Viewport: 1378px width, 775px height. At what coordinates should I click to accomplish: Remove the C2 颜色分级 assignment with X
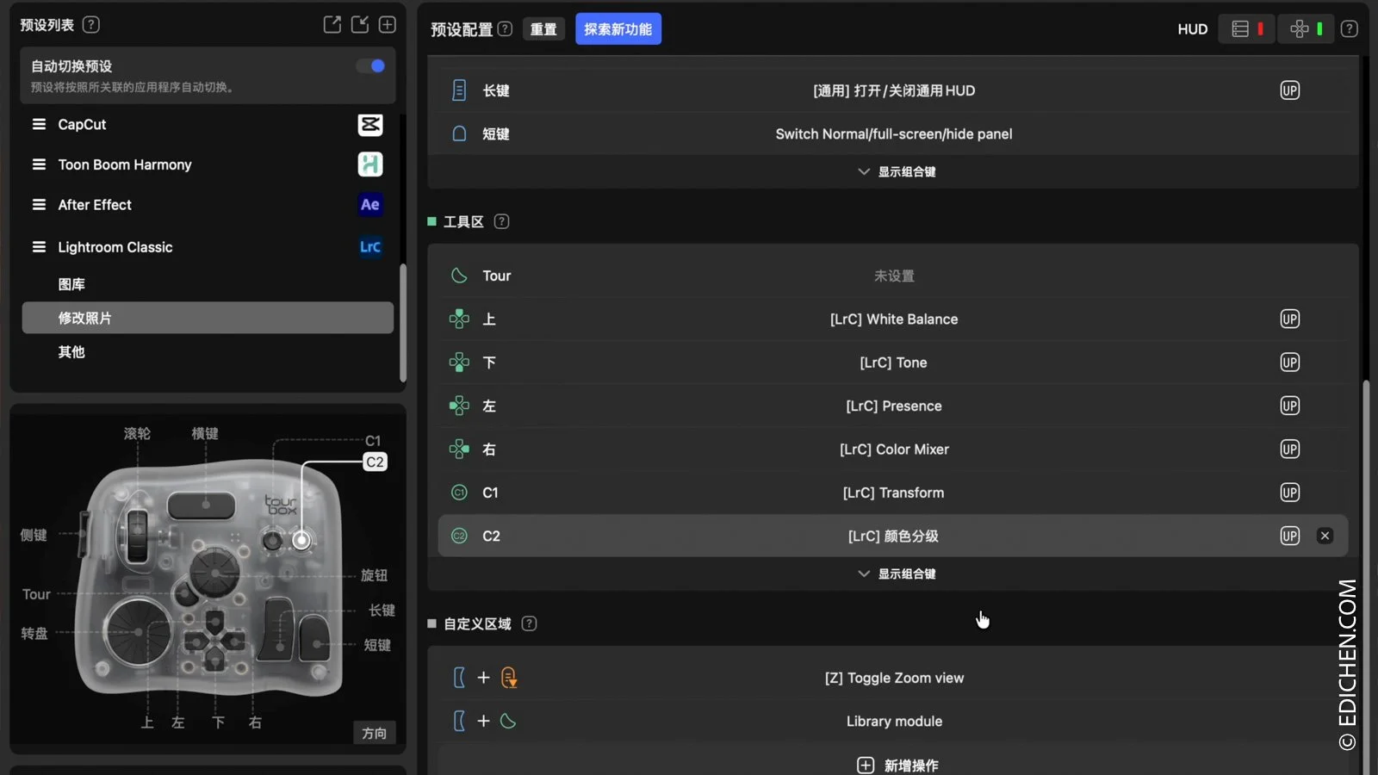pos(1325,536)
